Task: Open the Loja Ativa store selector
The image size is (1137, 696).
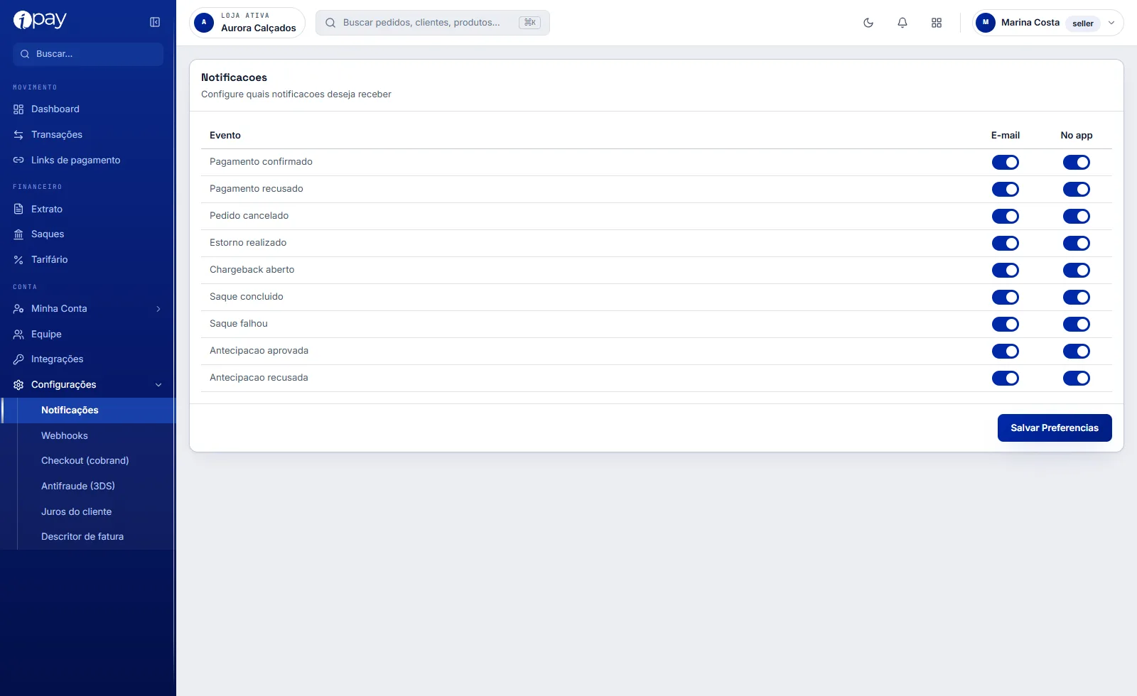Action: (247, 23)
